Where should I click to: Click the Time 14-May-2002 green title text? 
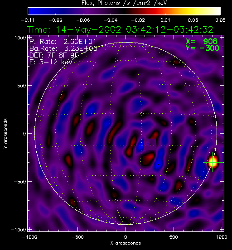[x=120, y=29]
